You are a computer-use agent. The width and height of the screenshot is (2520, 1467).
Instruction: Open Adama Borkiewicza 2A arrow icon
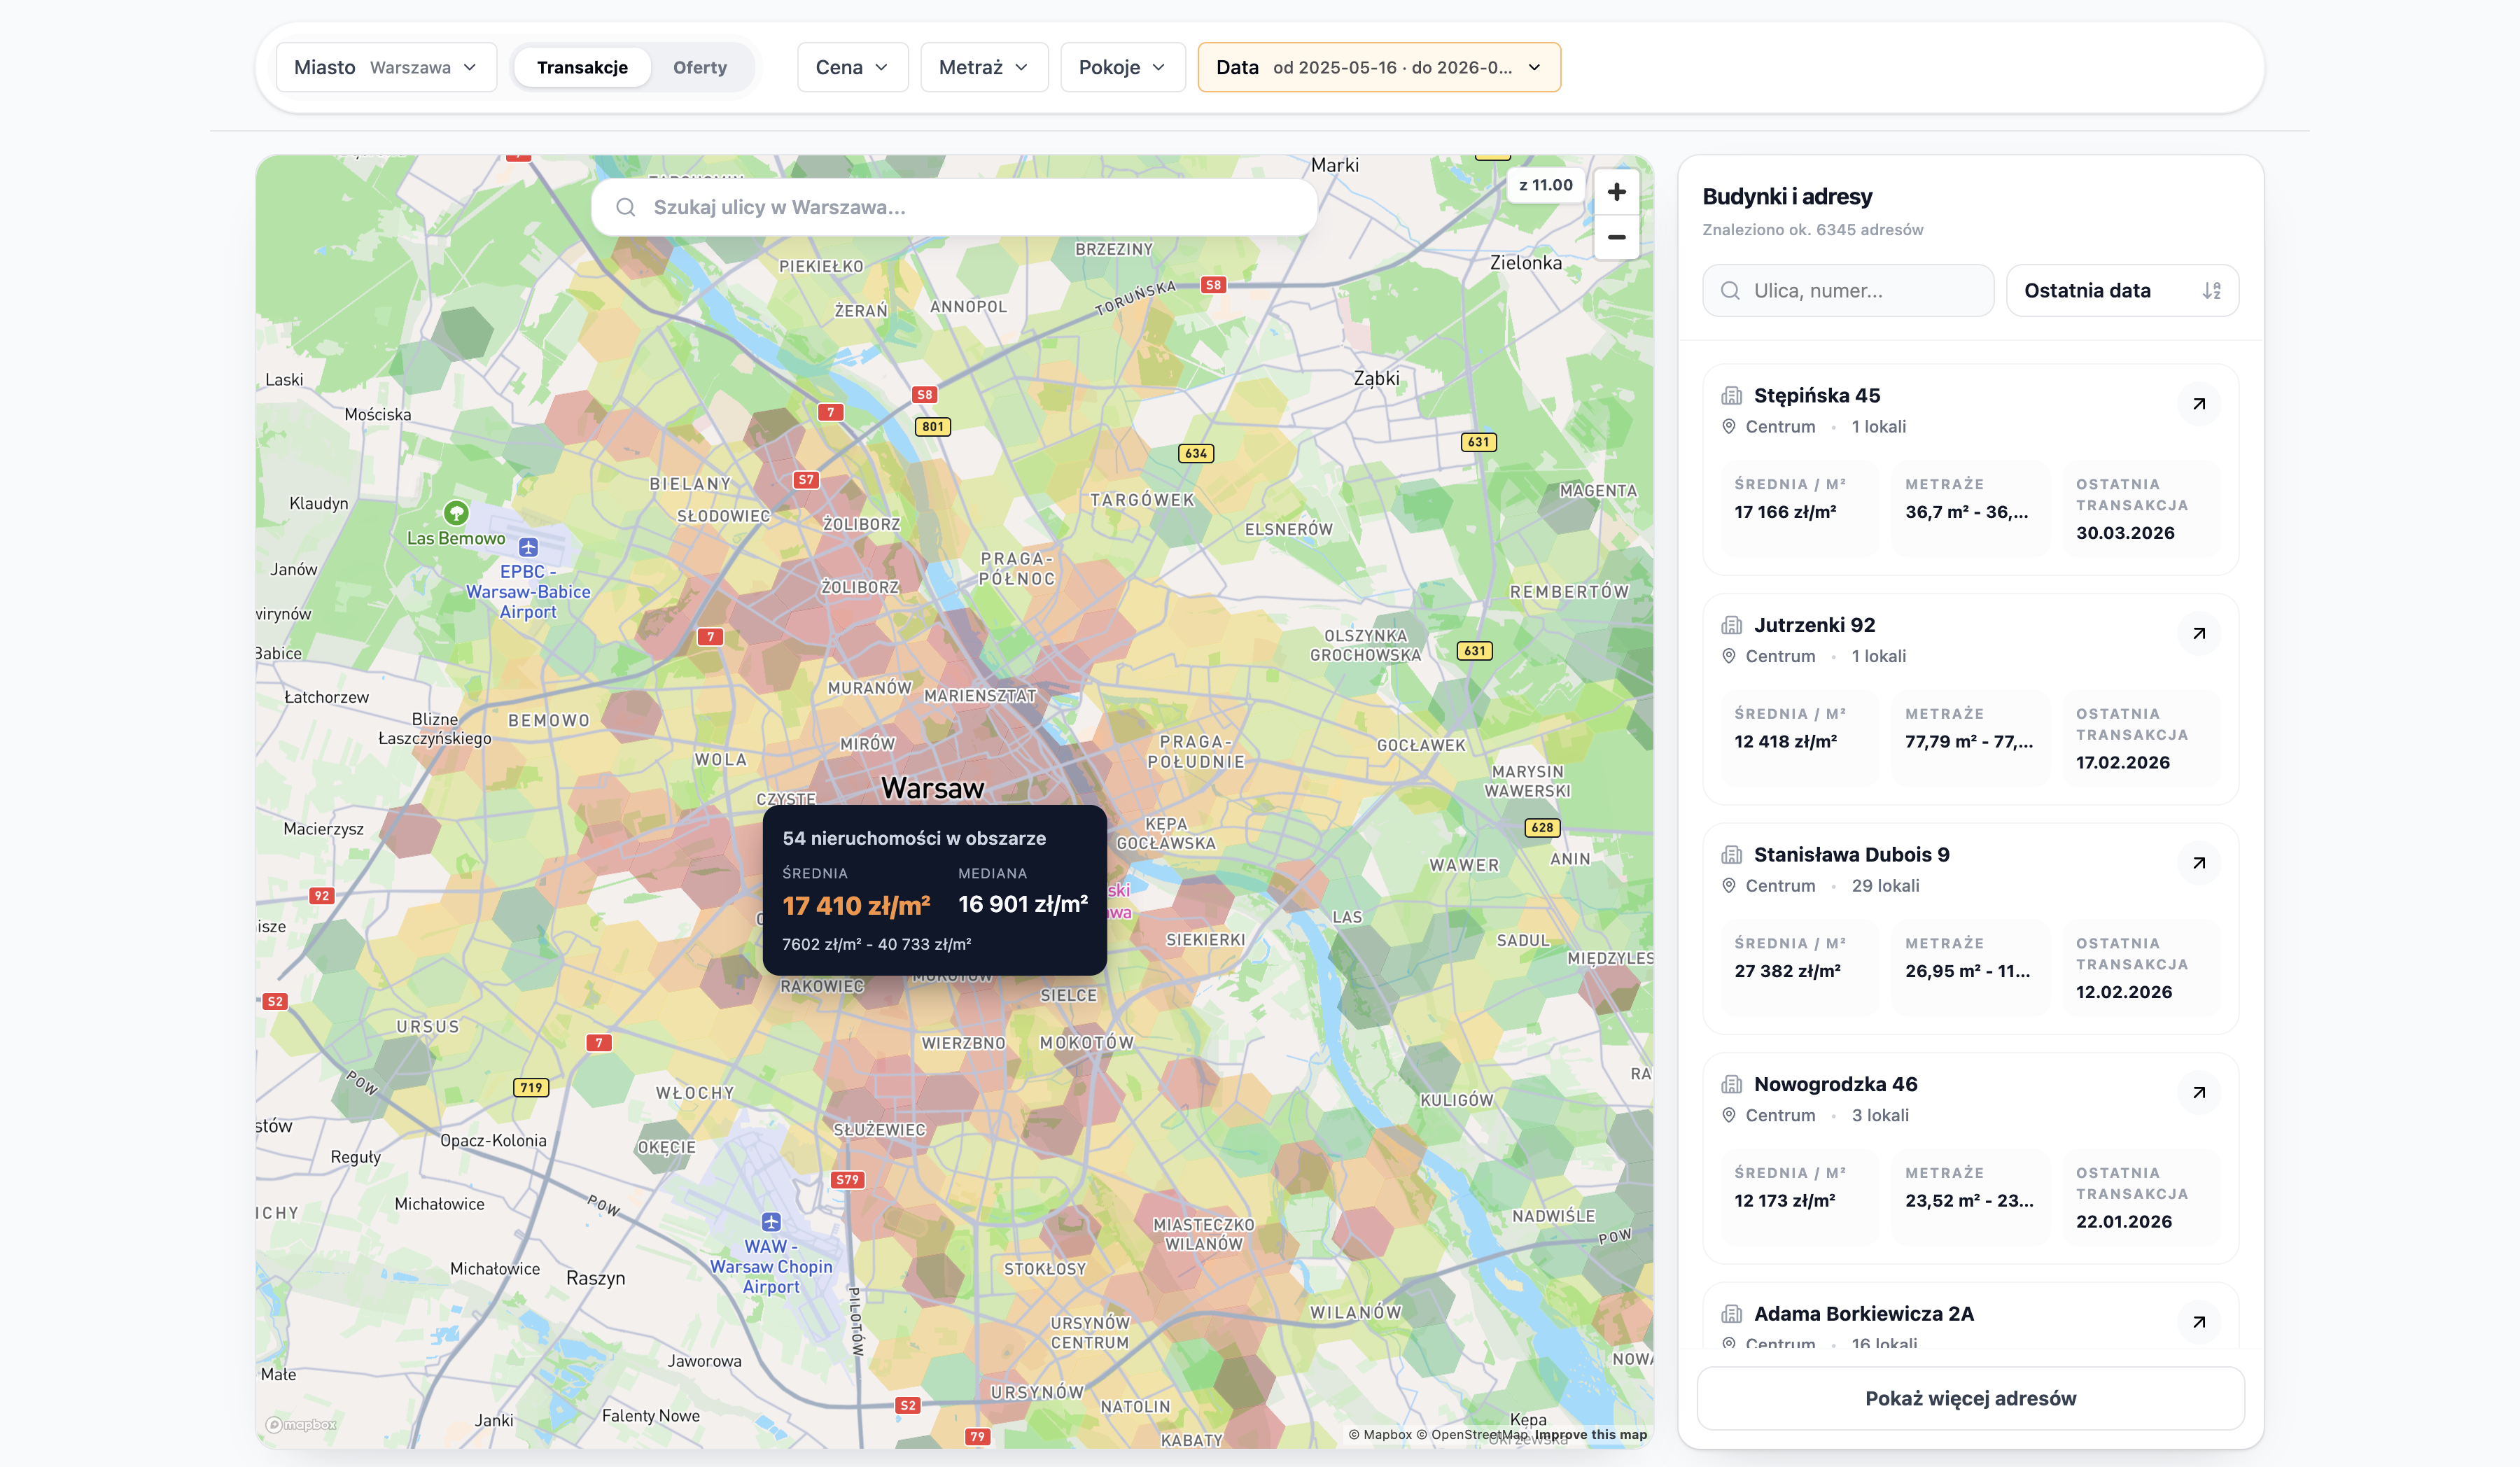pyautogui.click(x=2198, y=1322)
